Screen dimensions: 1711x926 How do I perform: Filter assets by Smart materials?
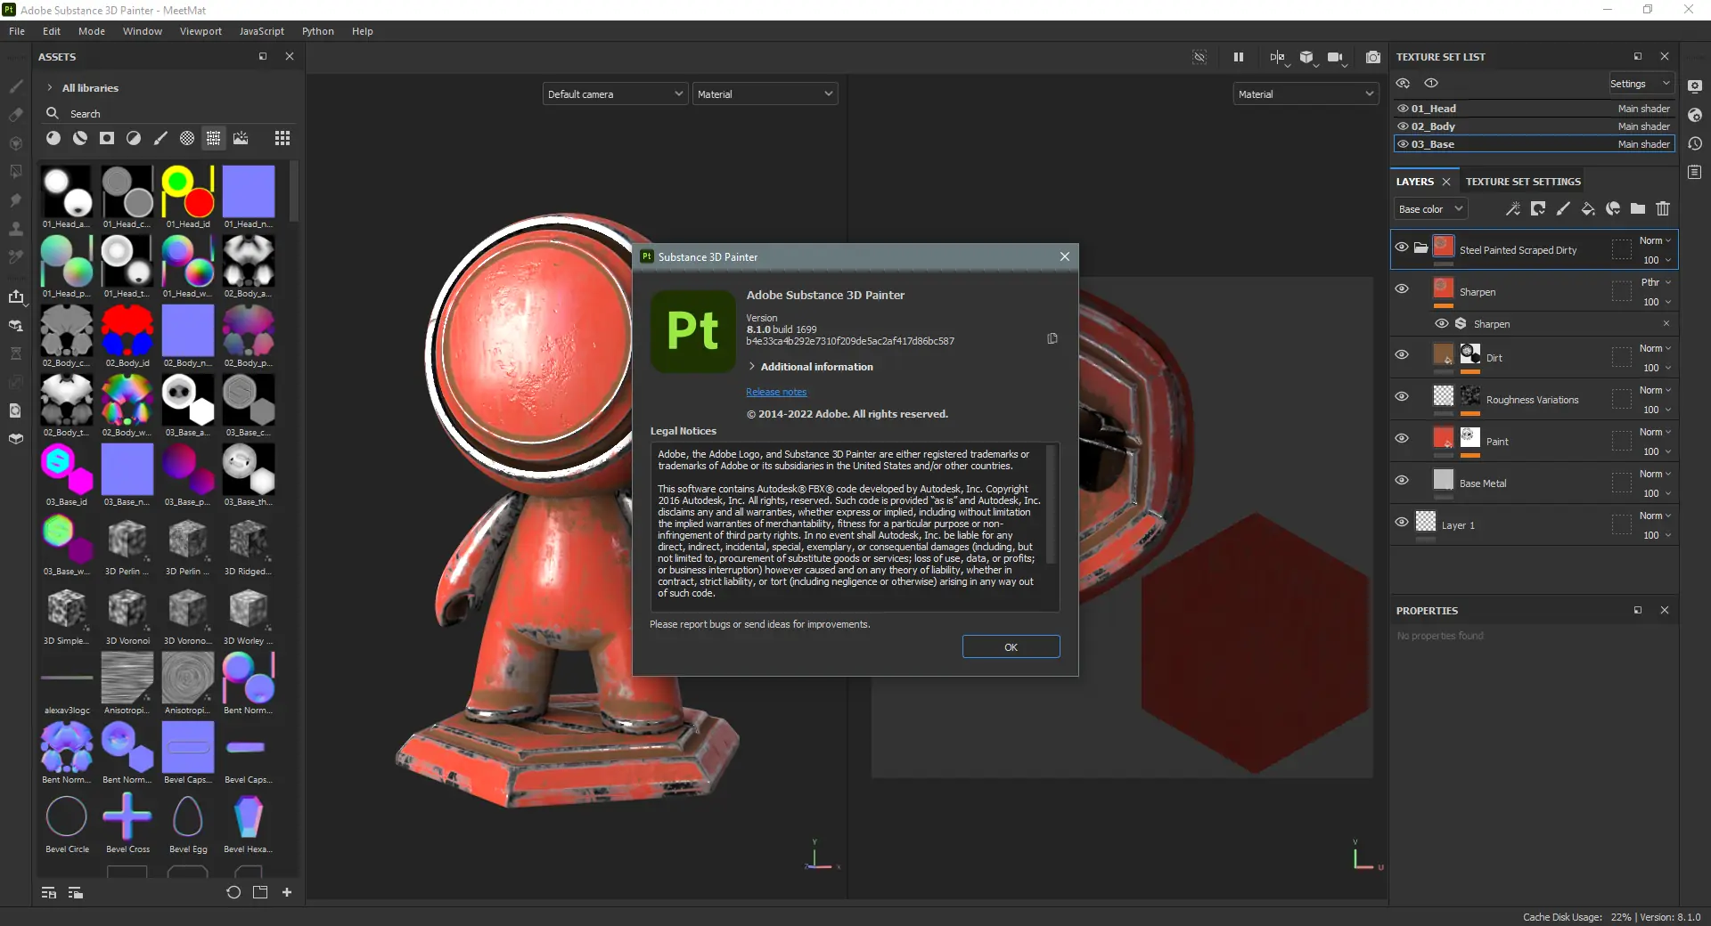tap(80, 138)
